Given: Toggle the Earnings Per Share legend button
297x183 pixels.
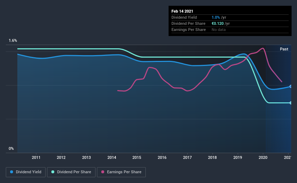Looking at the screenshot, I should click(121, 172).
